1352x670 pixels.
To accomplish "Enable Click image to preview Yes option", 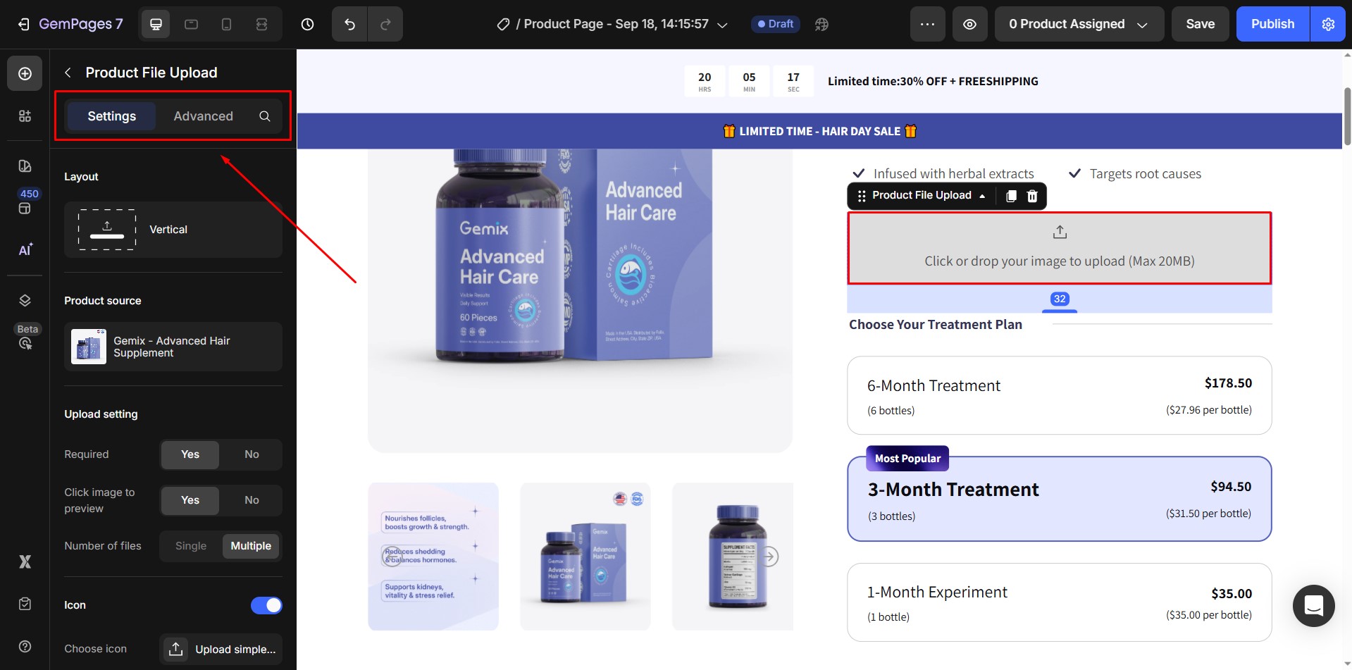I will coord(190,500).
